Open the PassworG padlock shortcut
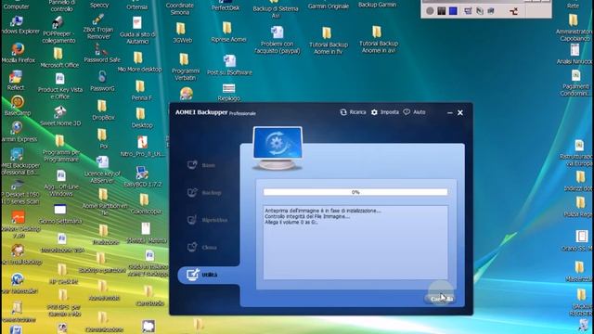 (x=102, y=81)
